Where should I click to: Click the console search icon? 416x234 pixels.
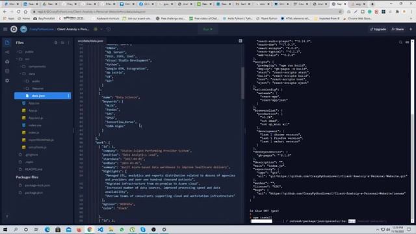click(x=400, y=42)
